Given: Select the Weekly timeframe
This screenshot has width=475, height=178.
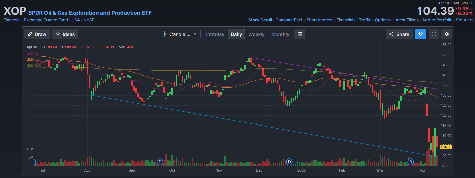Looking at the screenshot, I should (x=256, y=34).
